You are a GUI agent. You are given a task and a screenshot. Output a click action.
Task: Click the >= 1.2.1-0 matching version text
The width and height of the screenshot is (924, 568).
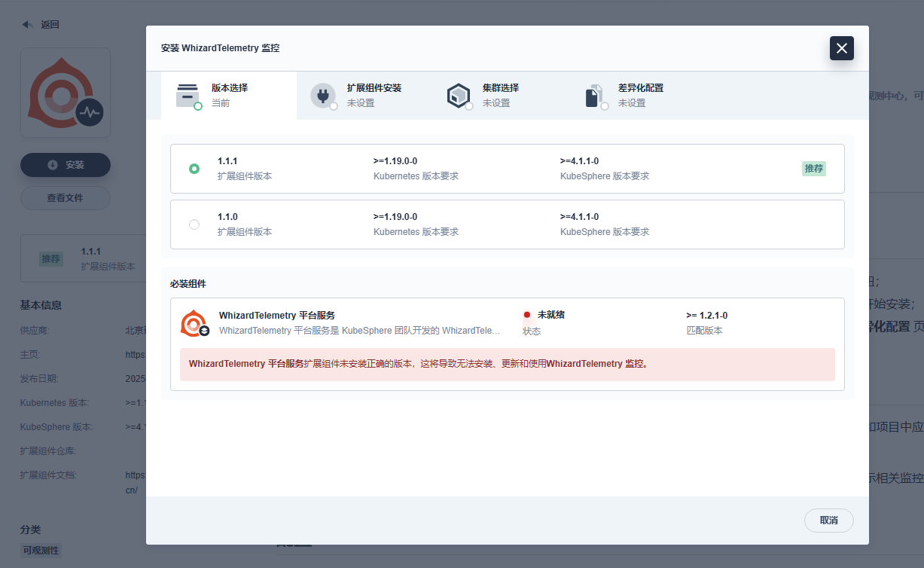coord(707,316)
